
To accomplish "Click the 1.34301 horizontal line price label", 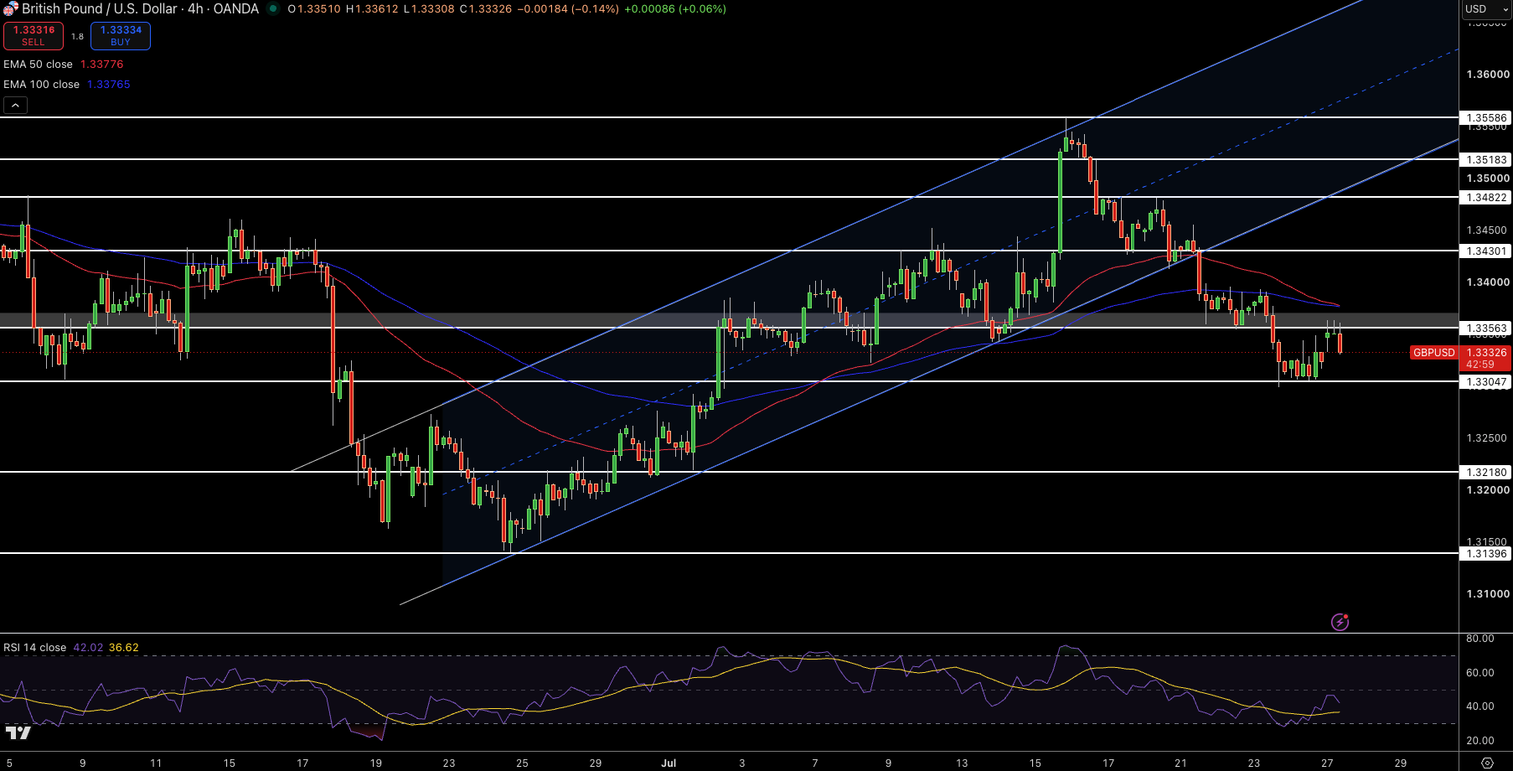I will [x=1486, y=251].
